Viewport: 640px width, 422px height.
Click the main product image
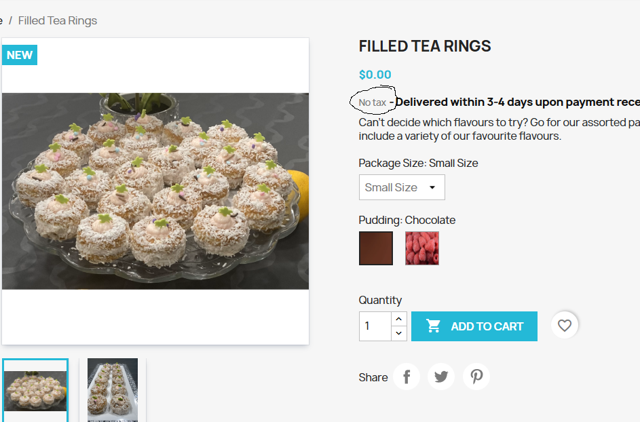pyautogui.click(x=155, y=191)
